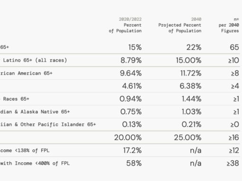Select the 20.00% cell
Viewport: 242px width, 181px height.
coord(128,137)
